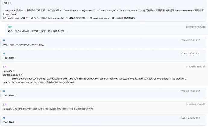Click the quality spec #22 correction line
Viewport: 208px width, 127px height.
tap(69, 18)
